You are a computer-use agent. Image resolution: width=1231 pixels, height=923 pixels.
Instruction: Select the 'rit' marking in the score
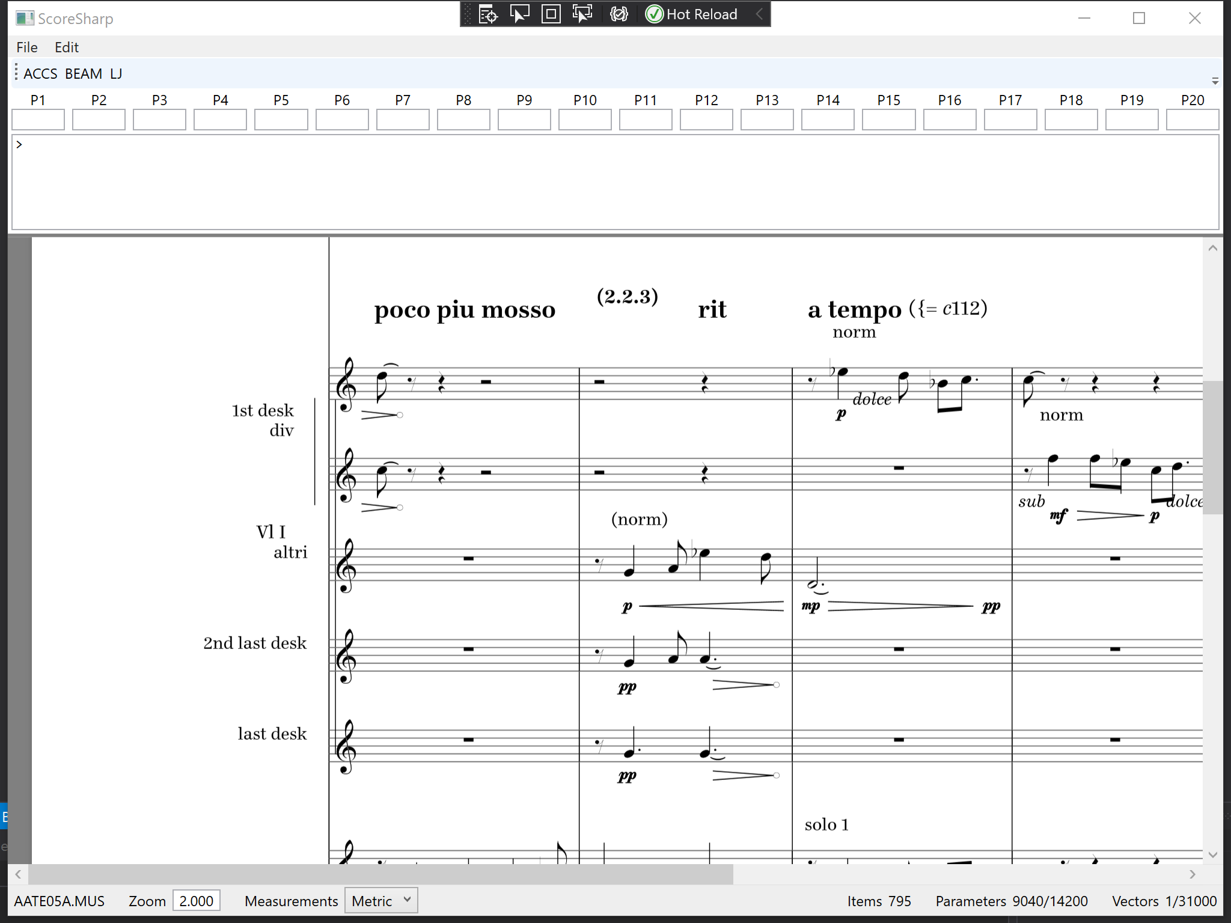click(x=712, y=309)
